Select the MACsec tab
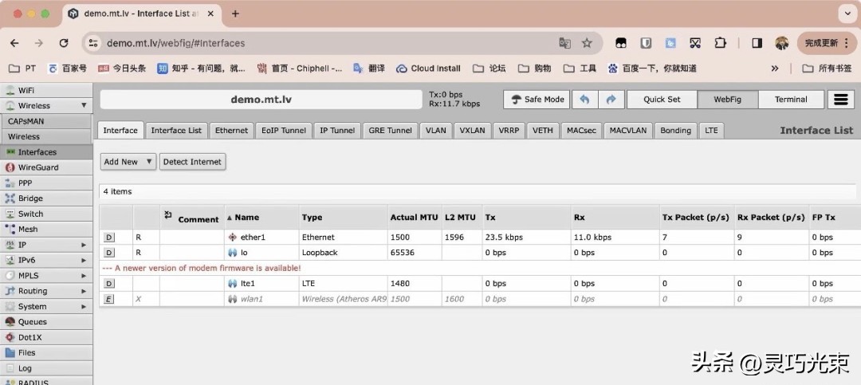 [581, 130]
